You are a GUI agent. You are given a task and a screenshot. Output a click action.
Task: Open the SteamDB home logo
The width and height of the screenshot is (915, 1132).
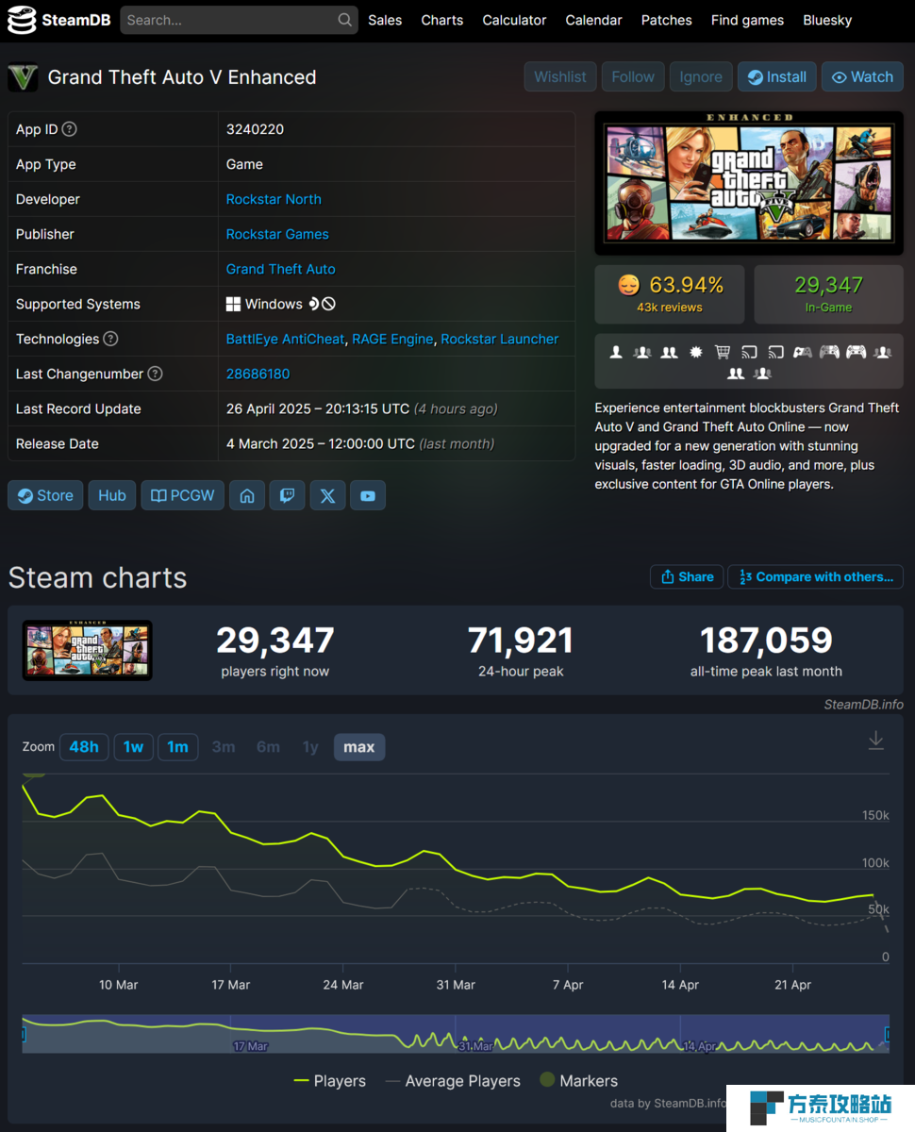point(58,20)
